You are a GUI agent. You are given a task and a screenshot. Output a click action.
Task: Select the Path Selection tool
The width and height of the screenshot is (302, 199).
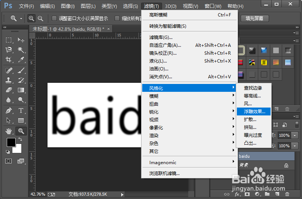click(x=9, y=120)
